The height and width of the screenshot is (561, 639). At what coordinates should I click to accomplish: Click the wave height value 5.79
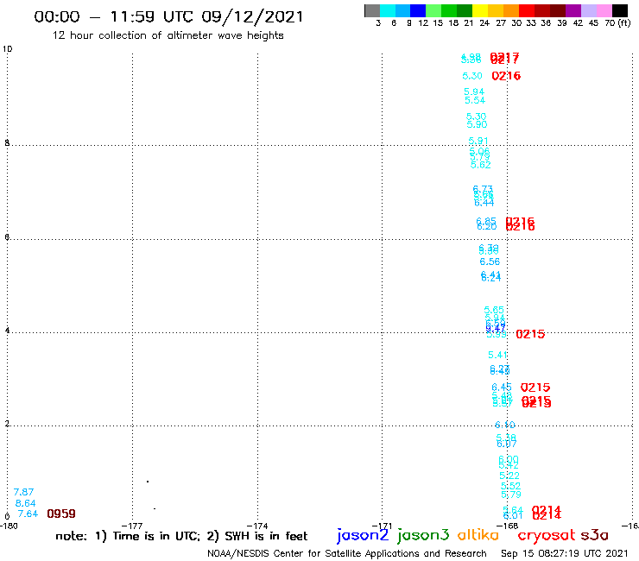[511, 495]
